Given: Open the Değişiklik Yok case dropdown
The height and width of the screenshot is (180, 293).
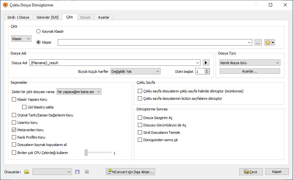Looking at the screenshot, I should pos(136,72).
